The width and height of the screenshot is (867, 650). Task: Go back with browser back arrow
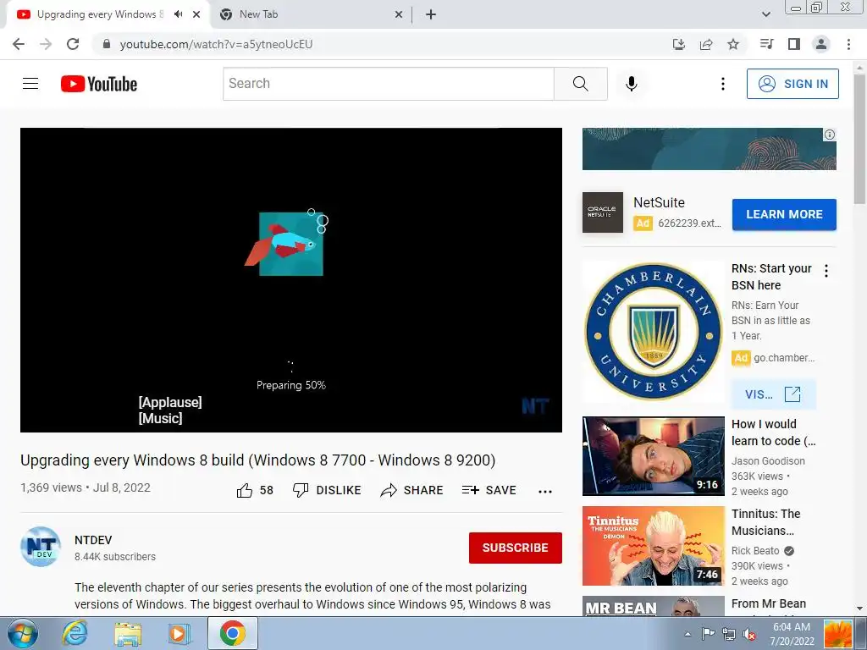tap(19, 44)
